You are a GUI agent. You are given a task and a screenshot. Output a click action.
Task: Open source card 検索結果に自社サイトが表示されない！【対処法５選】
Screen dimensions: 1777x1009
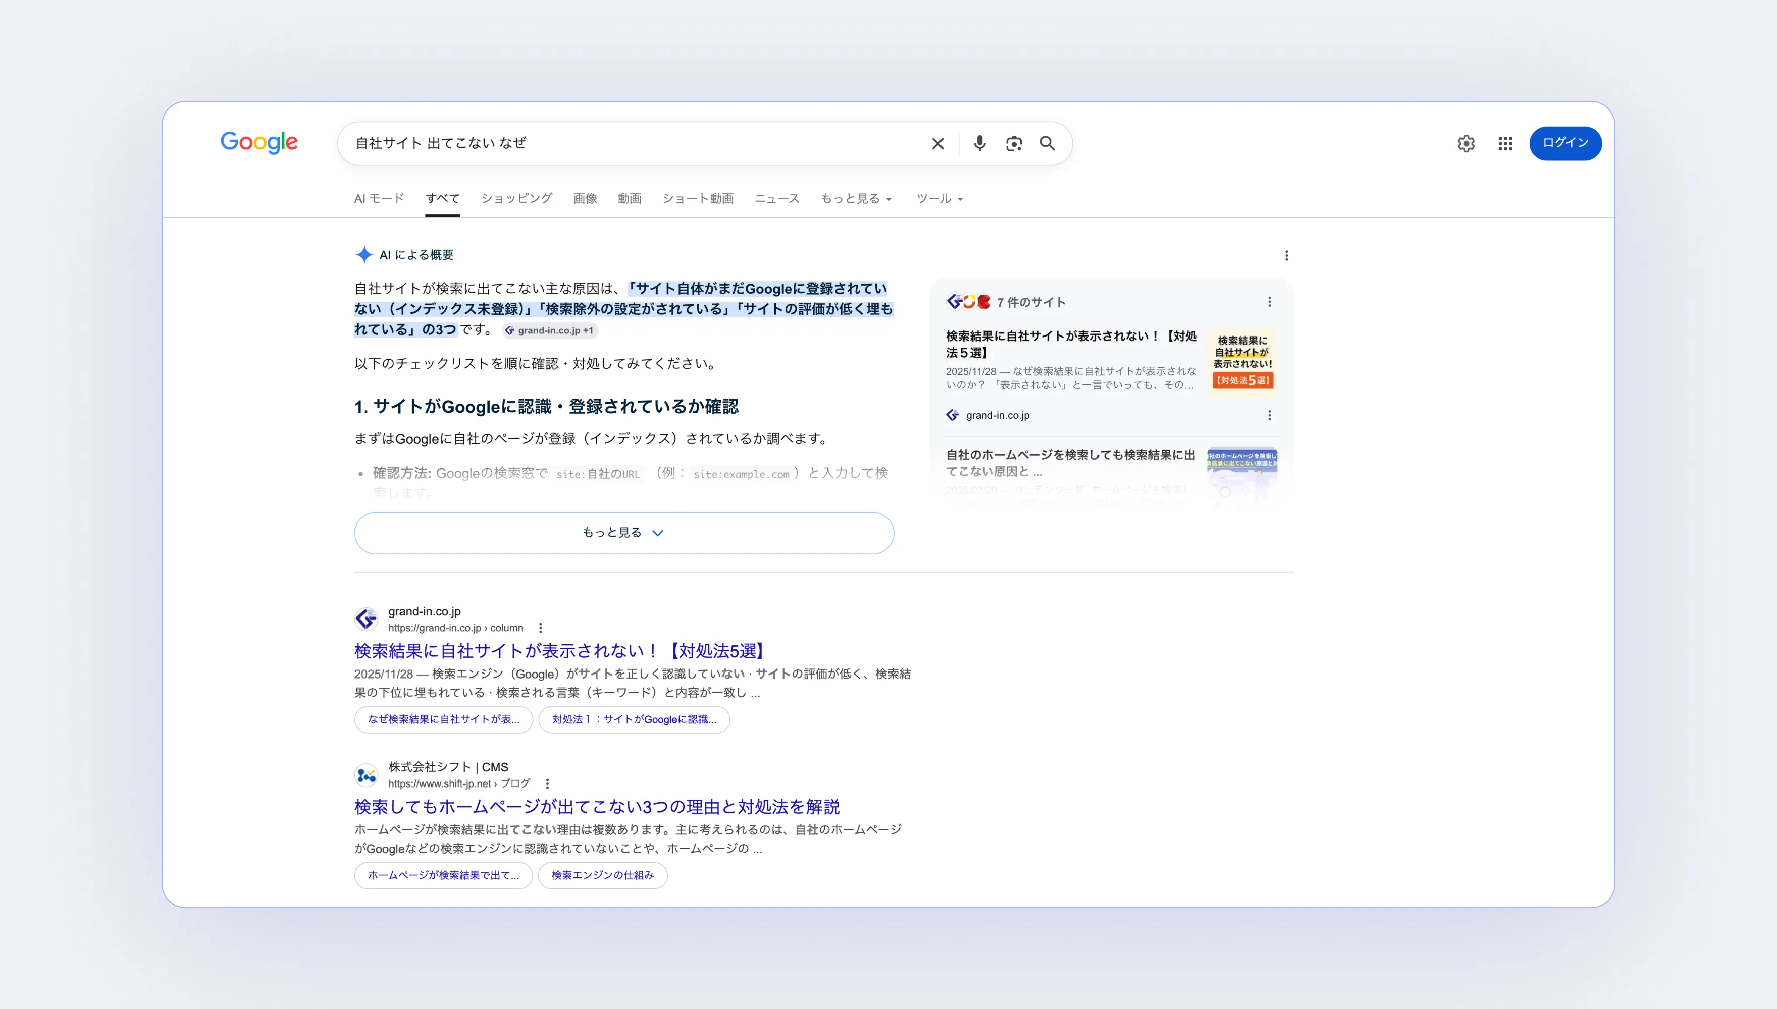click(x=1071, y=345)
